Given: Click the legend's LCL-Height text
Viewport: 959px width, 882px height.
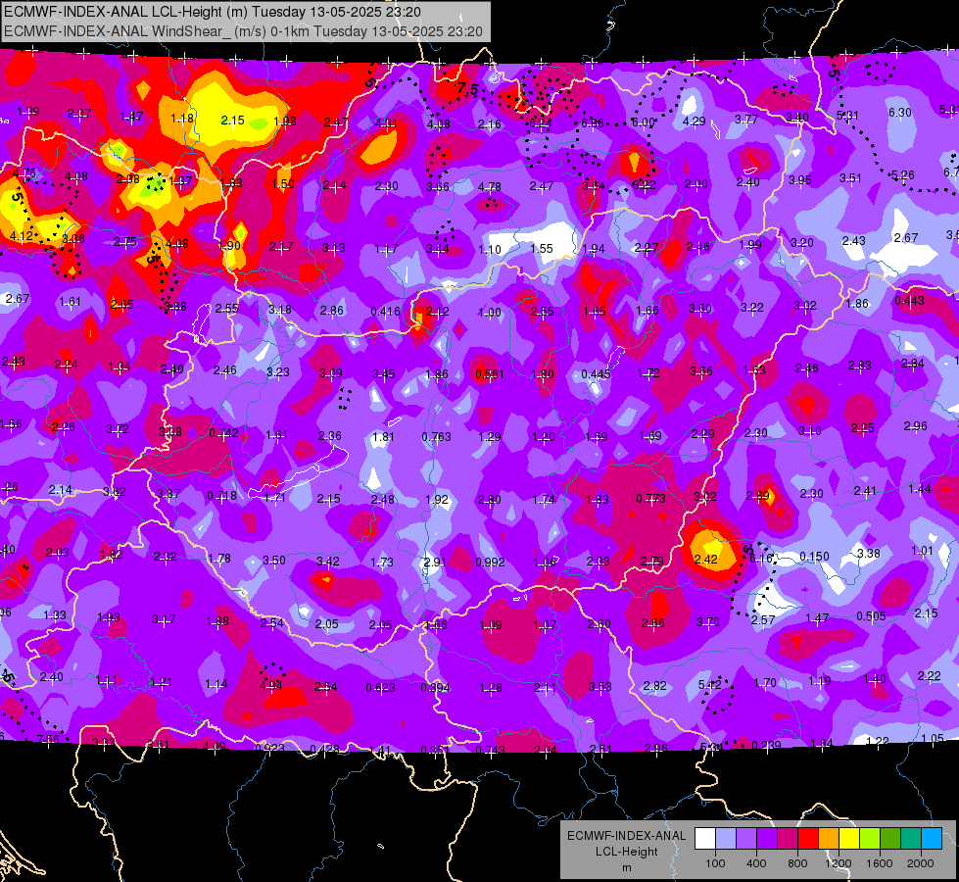Looking at the screenshot, I should click(626, 852).
